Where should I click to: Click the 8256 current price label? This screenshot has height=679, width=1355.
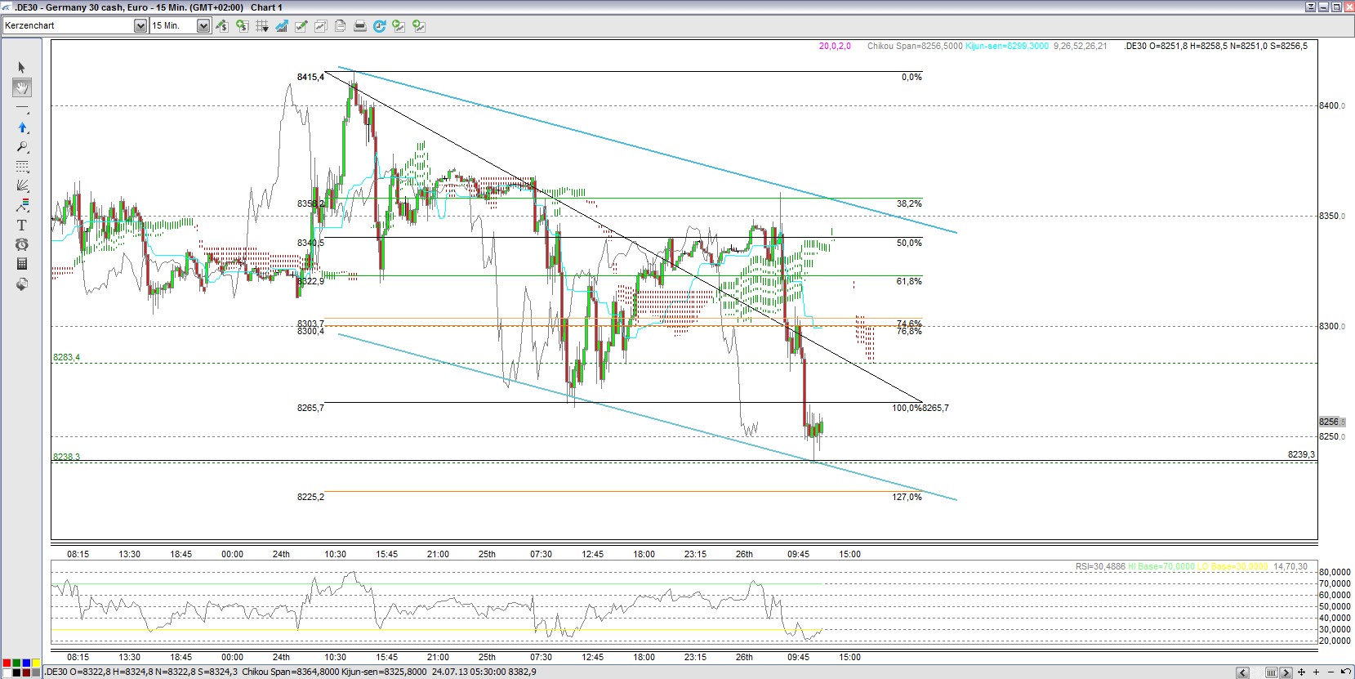point(1331,422)
